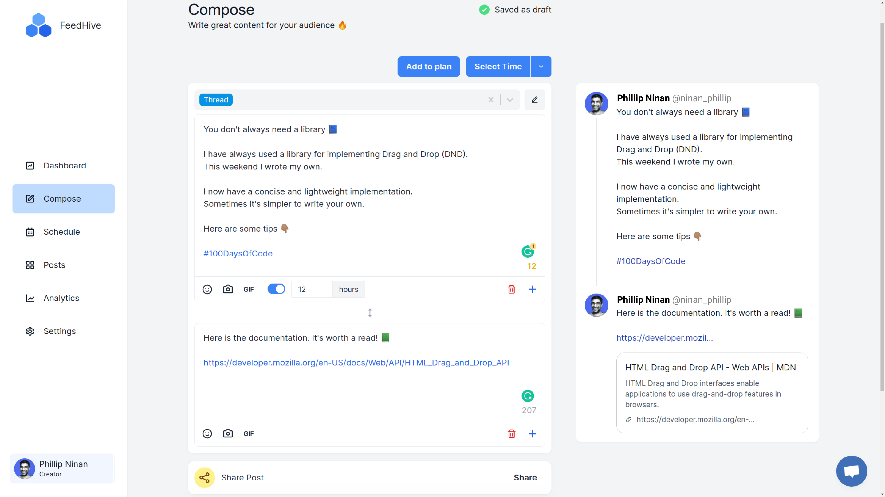Add a post after the second one
Viewport: 885px width, 497px height.
click(532, 434)
